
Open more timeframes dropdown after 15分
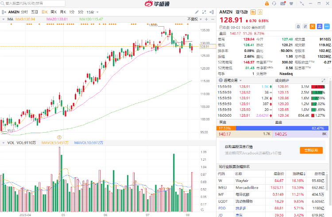coord(97,12)
